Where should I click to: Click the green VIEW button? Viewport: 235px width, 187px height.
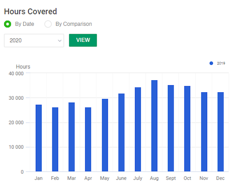83,40
